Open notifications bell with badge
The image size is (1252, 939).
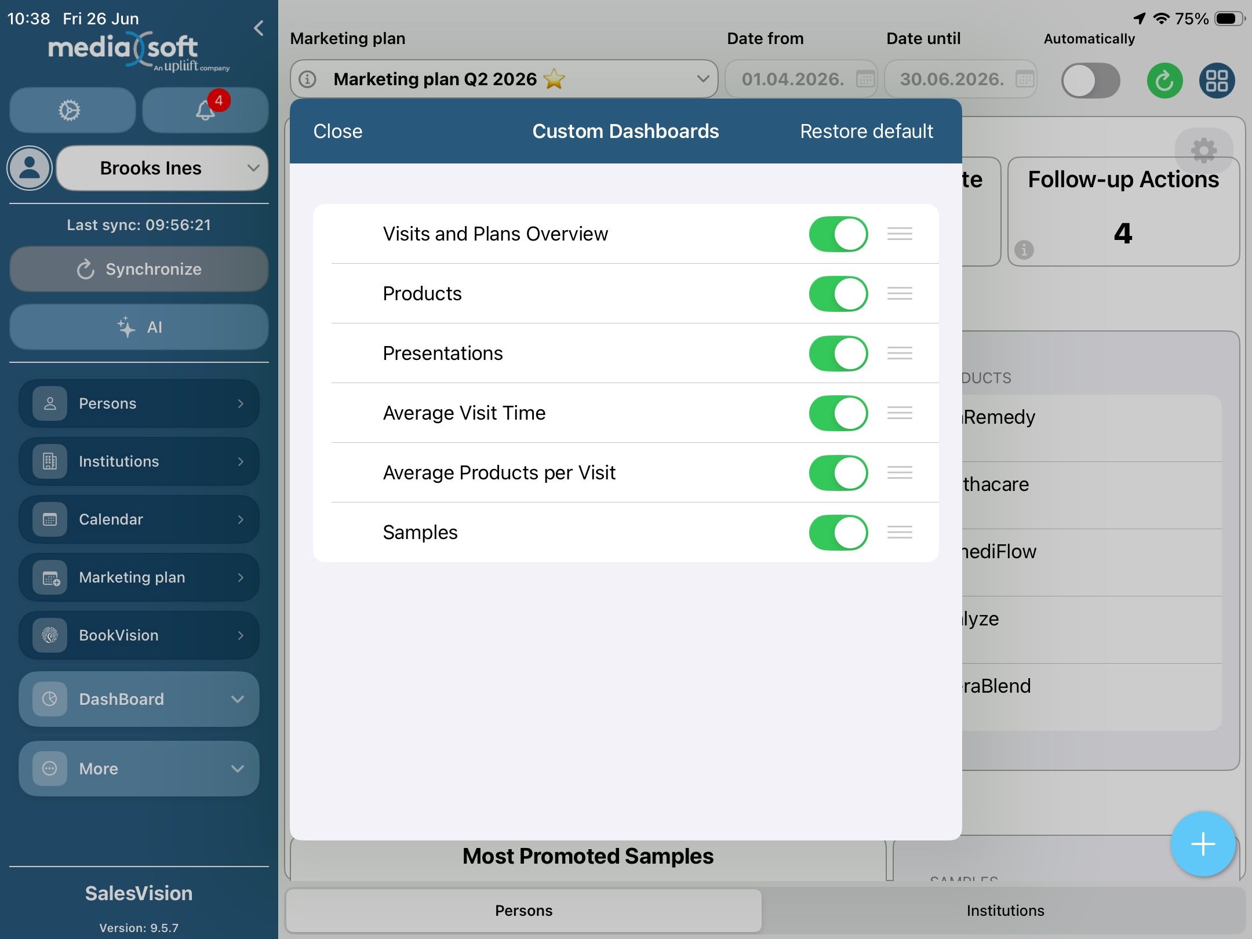click(205, 110)
